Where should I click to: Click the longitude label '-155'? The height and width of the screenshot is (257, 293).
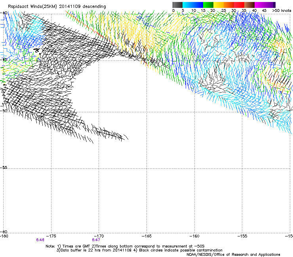[242, 236]
